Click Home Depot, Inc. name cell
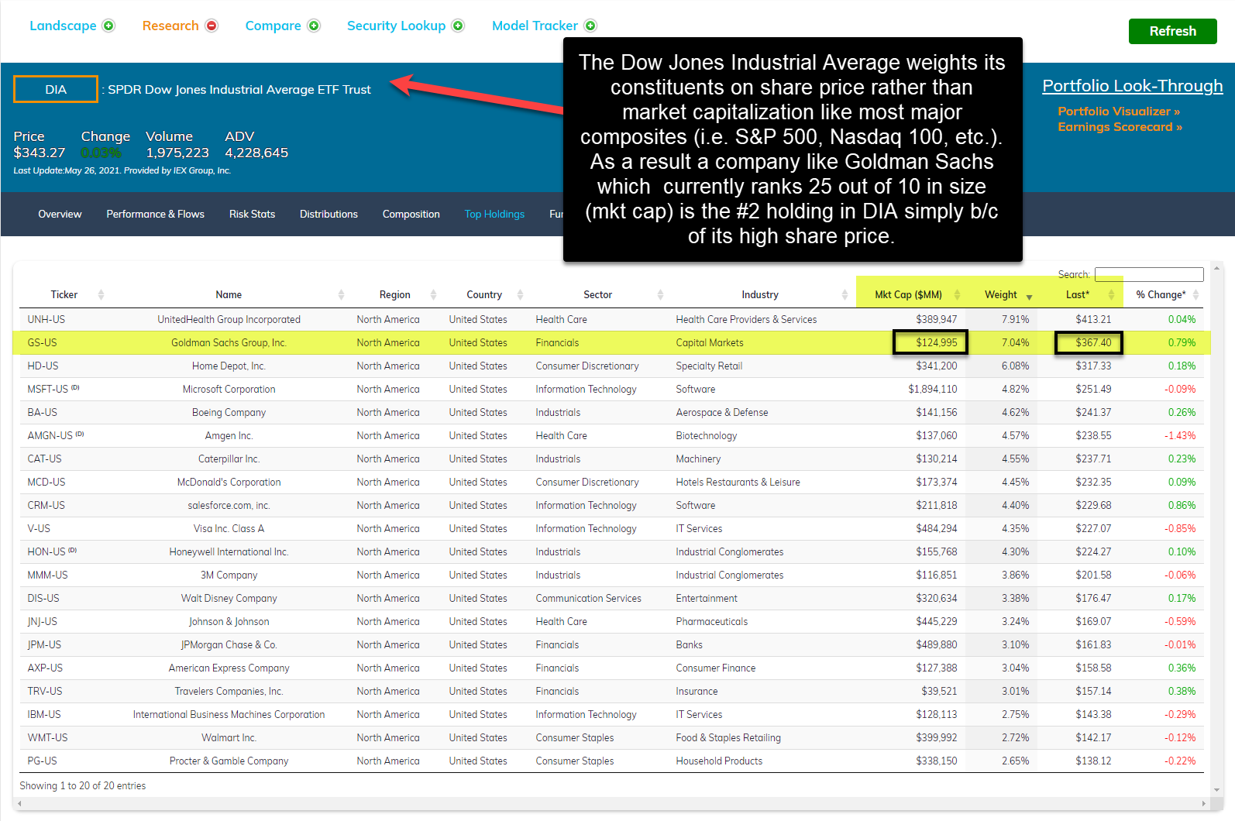This screenshot has width=1235, height=821. tap(229, 366)
